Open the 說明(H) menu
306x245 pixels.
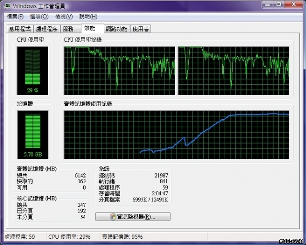(88, 17)
